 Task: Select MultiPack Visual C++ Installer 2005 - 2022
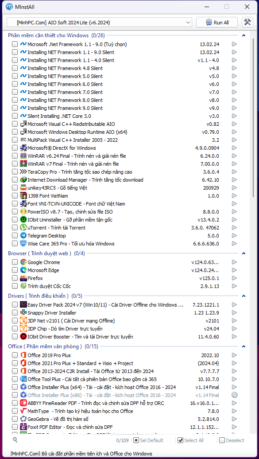pos(73,140)
